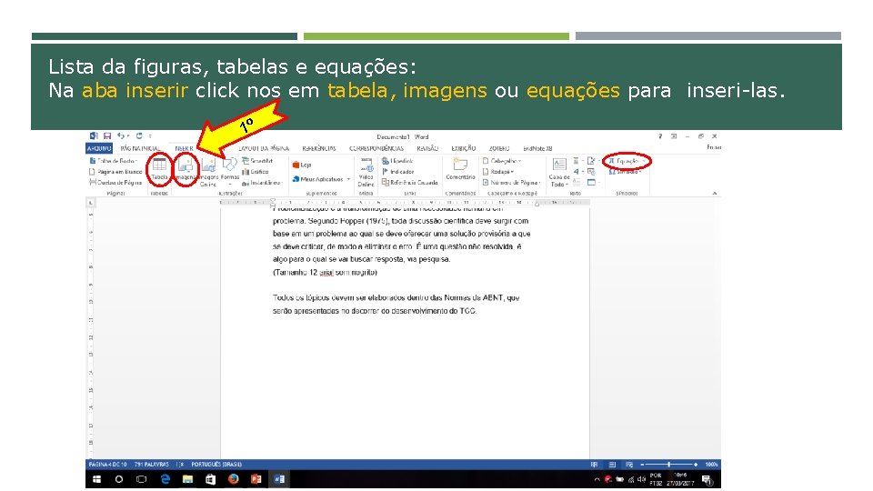The image size is (873, 491).
Task: Click the 791 PALAVRAS word count
Action: pyautogui.click(x=152, y=465)
